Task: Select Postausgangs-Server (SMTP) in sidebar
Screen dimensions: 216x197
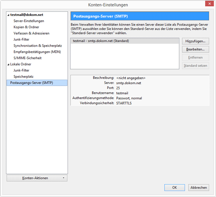Action: [37, 83]
